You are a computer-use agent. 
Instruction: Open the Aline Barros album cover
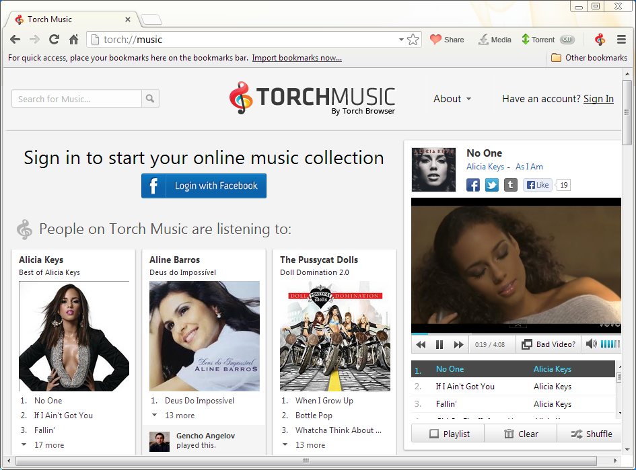[205, 336]
